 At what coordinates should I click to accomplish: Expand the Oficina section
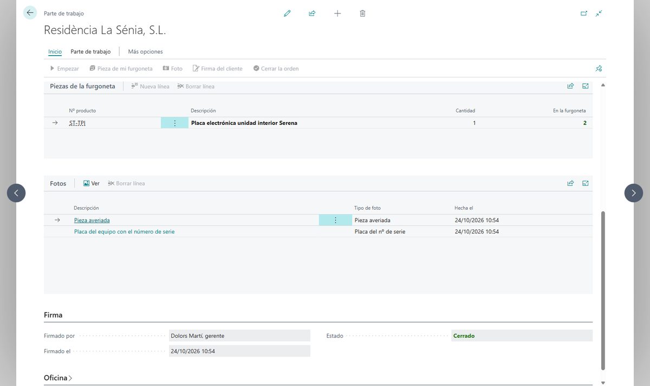pos(58,378)
